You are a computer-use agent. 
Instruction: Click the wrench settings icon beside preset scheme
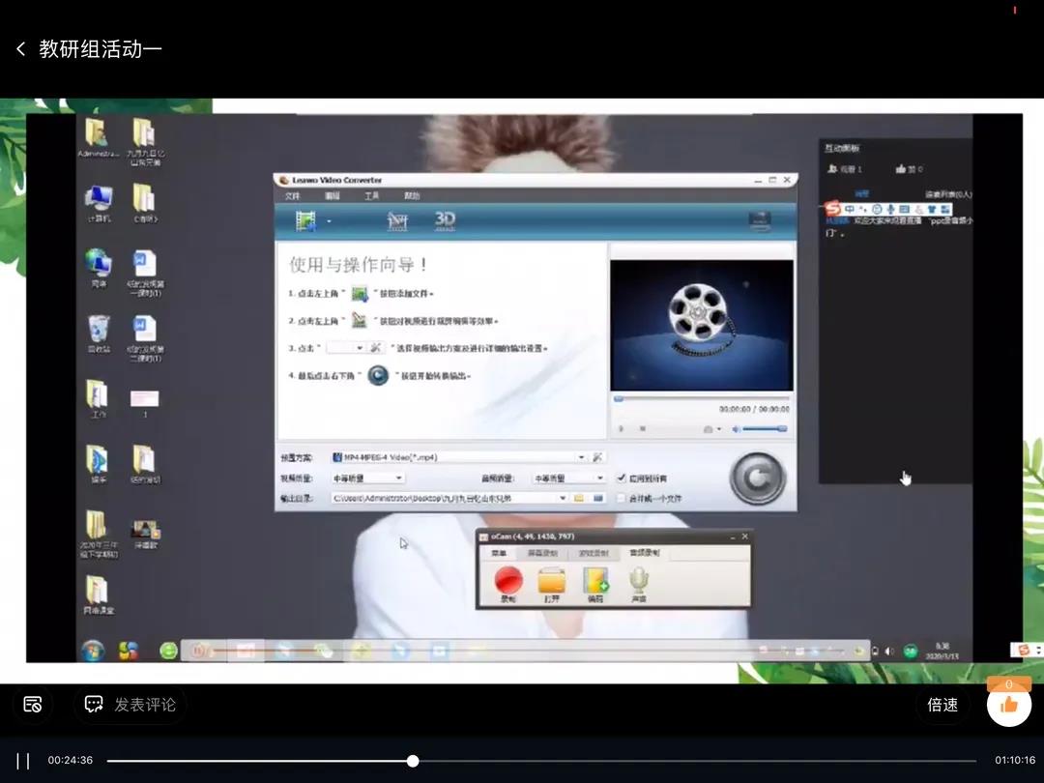(x=596, y=457)
